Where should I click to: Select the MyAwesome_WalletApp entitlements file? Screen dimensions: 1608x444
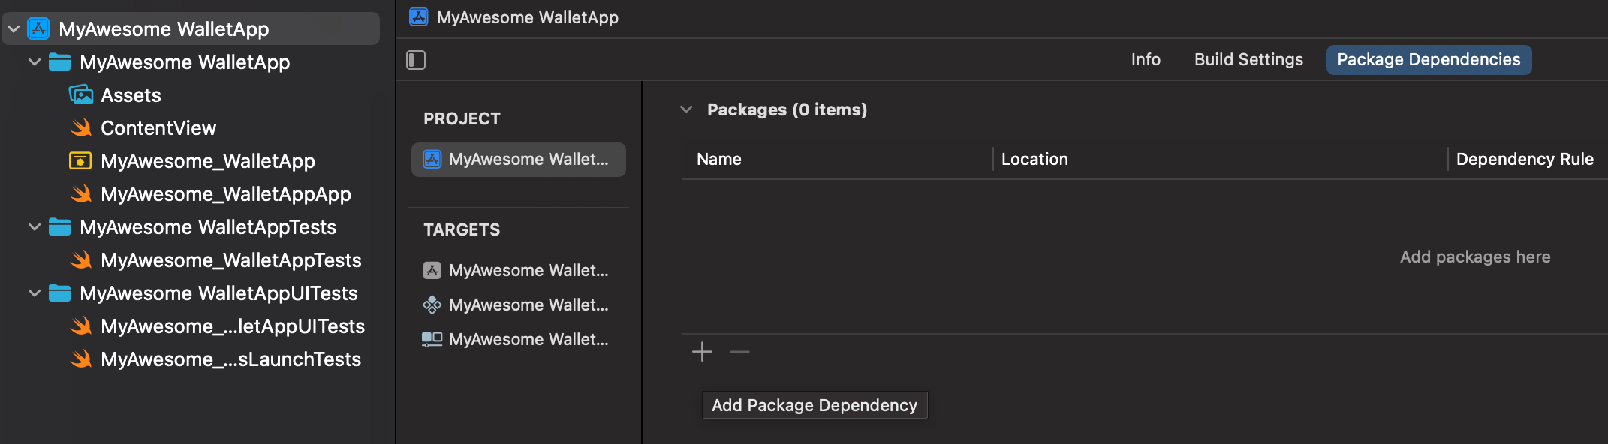click(208, 161)
